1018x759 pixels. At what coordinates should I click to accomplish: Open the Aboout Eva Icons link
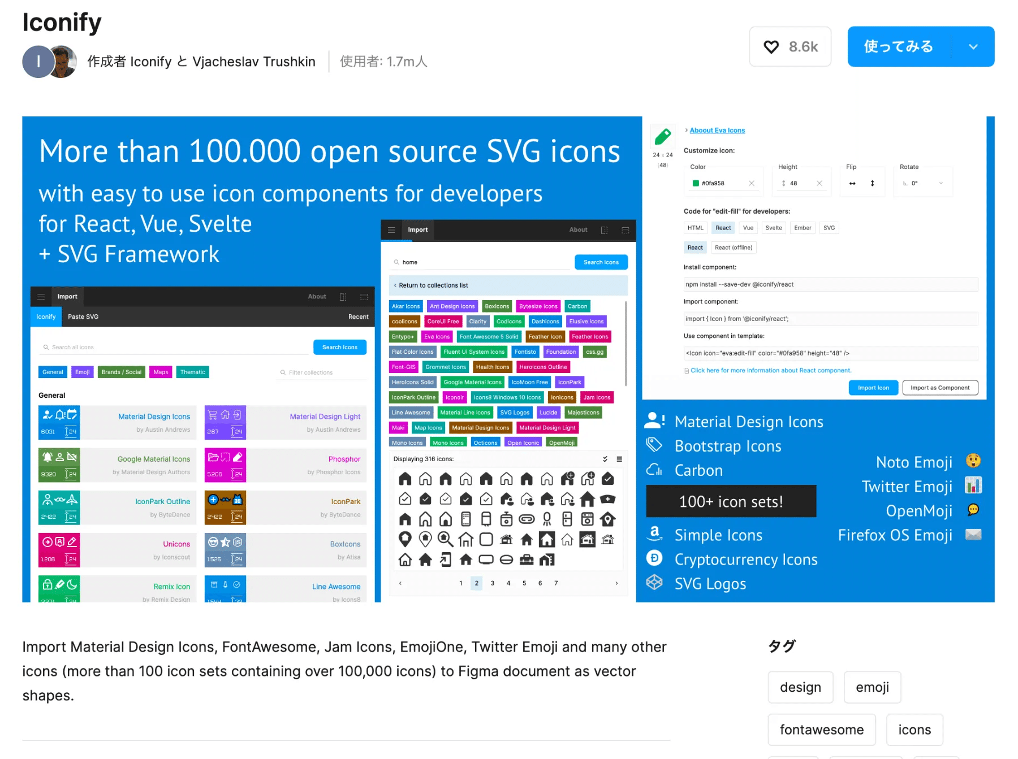tap(717, 131)
